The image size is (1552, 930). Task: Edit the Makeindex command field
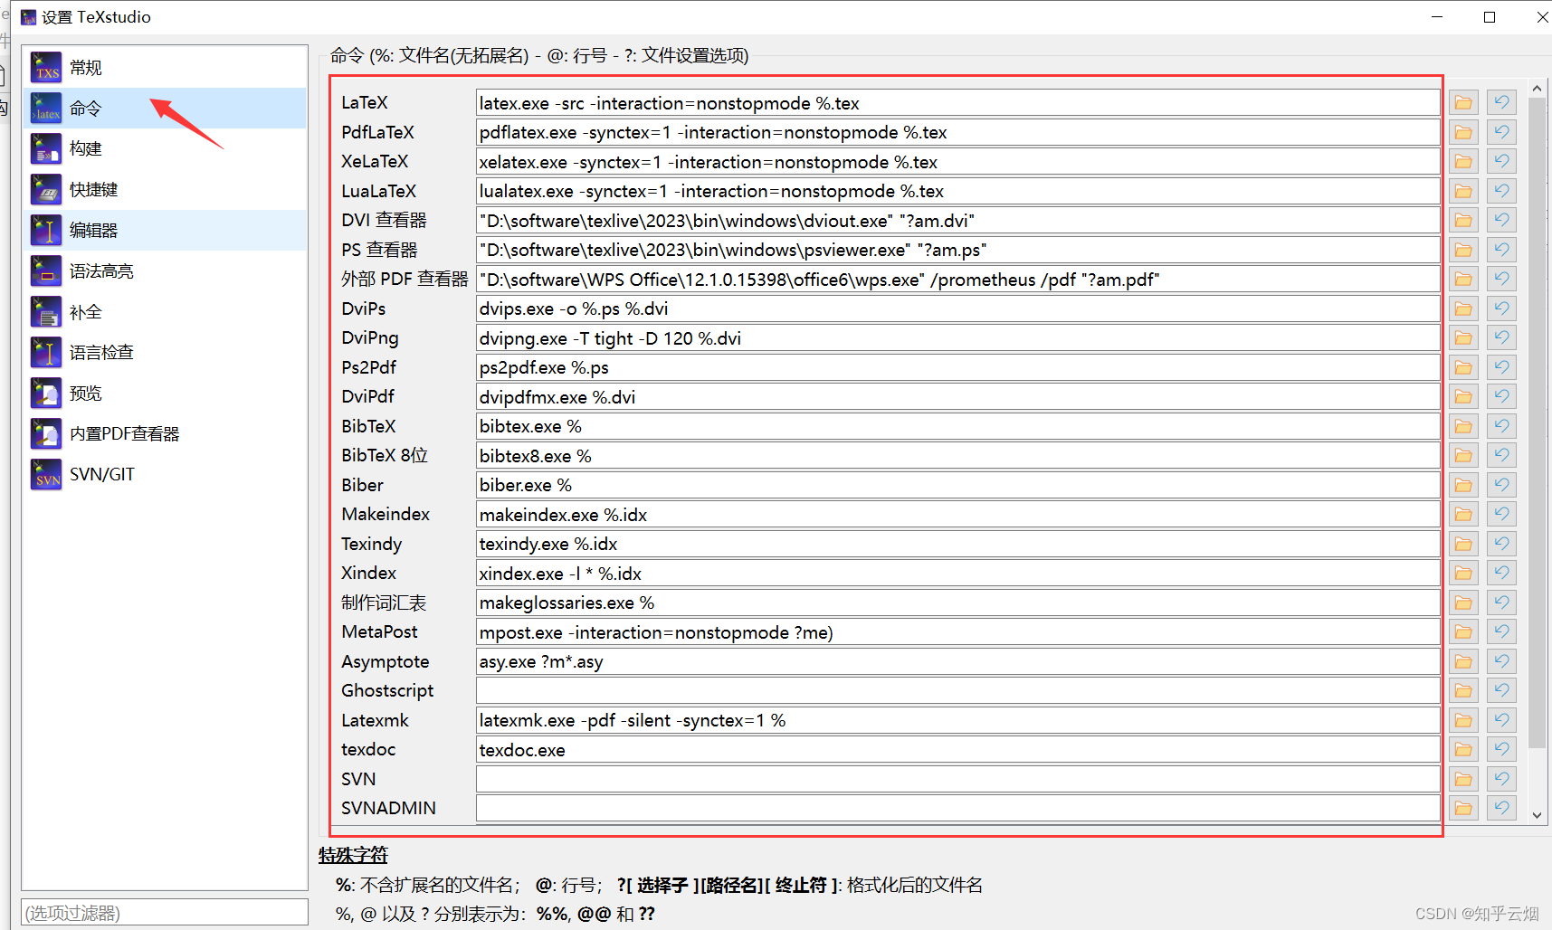pyautogui.click(x=957, y=515)
